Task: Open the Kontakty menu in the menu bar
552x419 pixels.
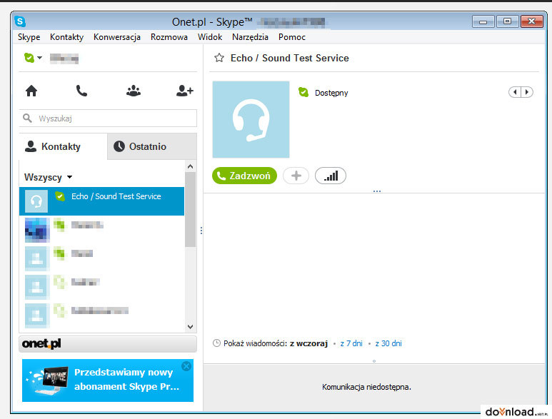Action: pos(66,37)
